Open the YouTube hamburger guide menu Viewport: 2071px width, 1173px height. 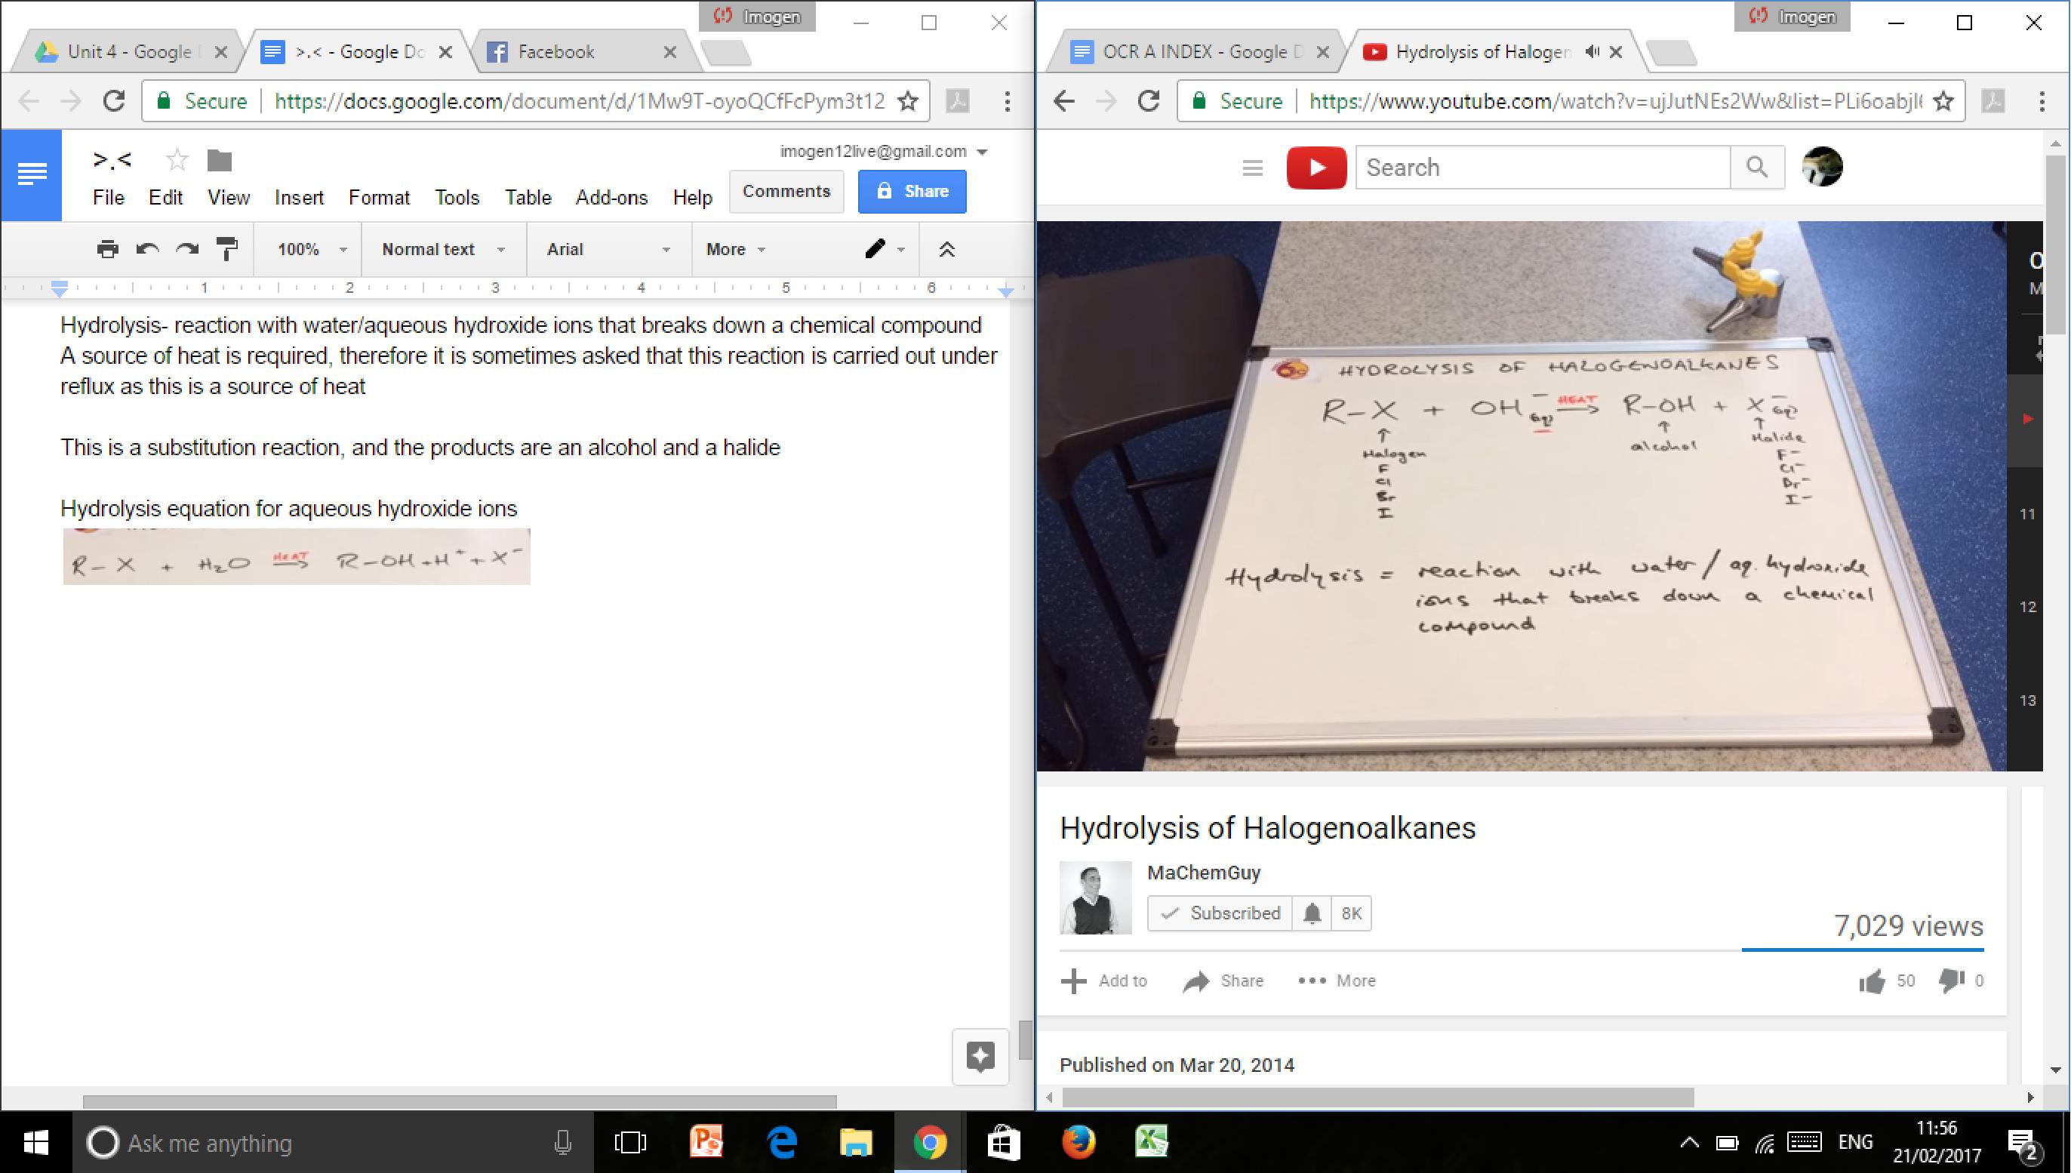1252,168
